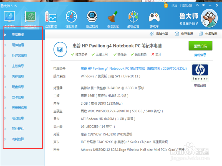Select 主板信息 in the sidebar

18,66
